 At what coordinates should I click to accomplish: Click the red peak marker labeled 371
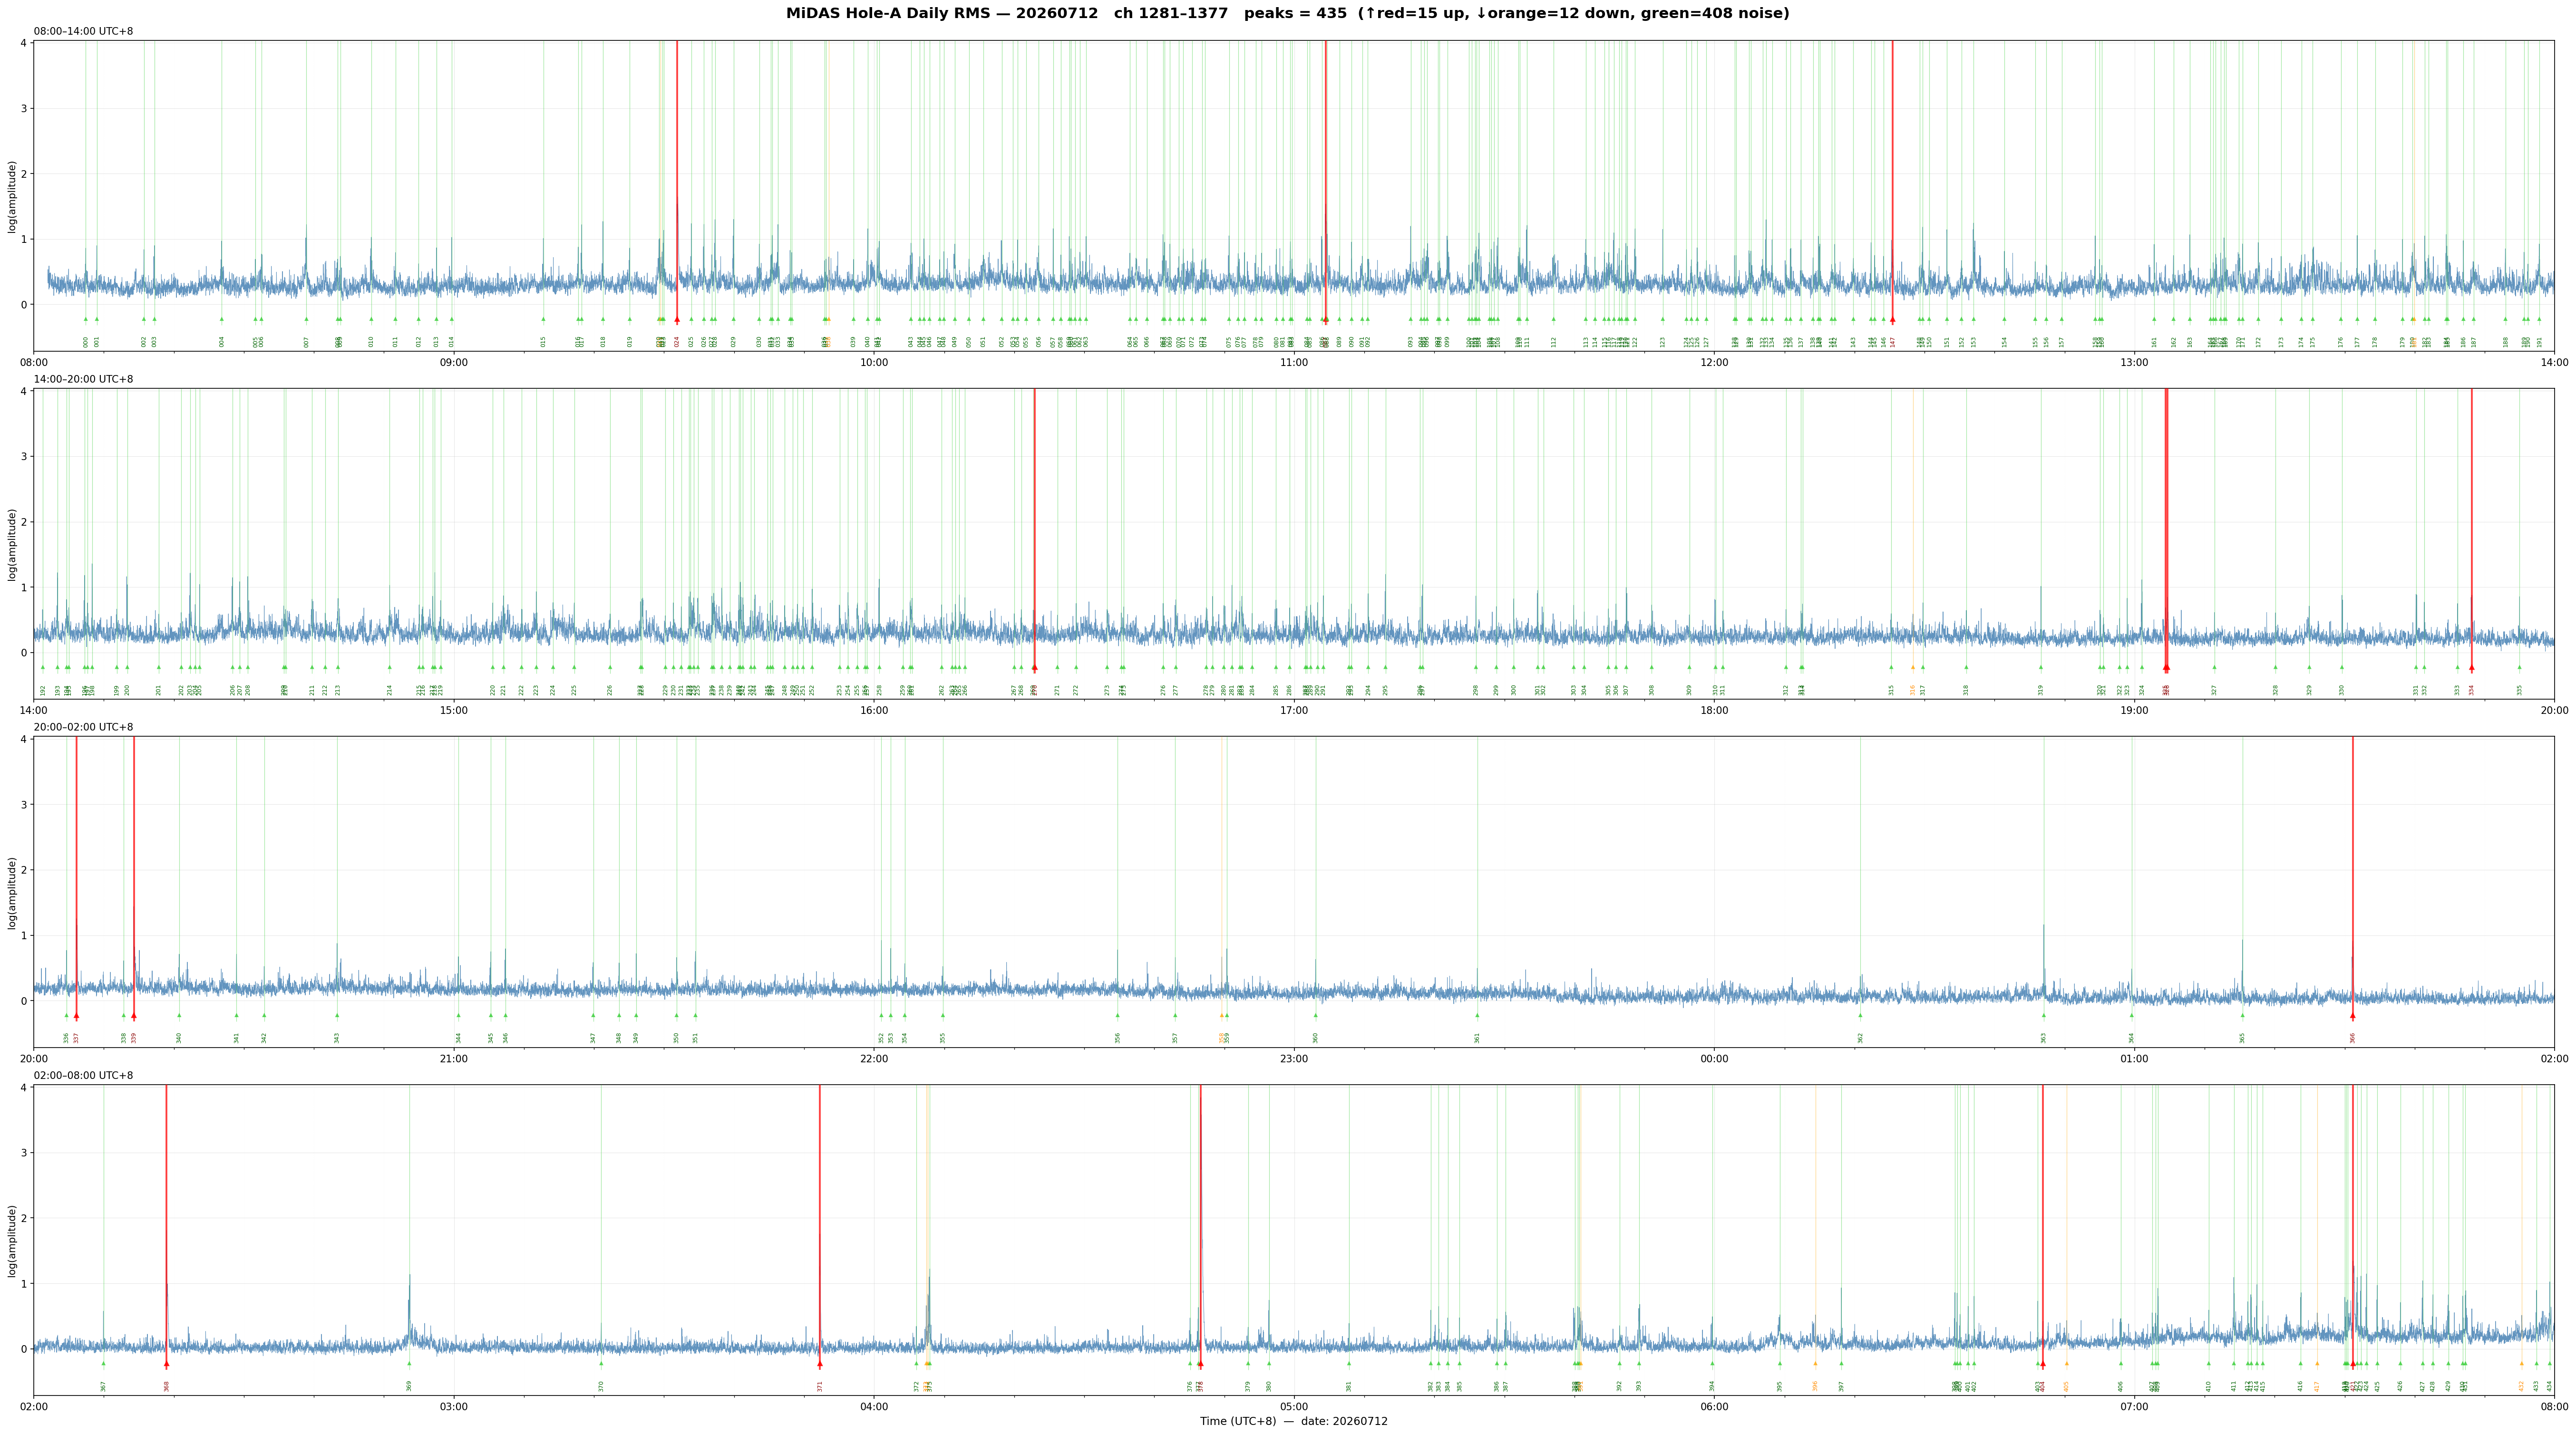820,1364
